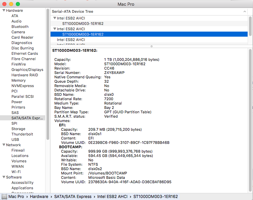The width and height of the screenshot is (253, 200).
Task: Select Ethernet Cards in the sidebar
Action: point(25,53)
